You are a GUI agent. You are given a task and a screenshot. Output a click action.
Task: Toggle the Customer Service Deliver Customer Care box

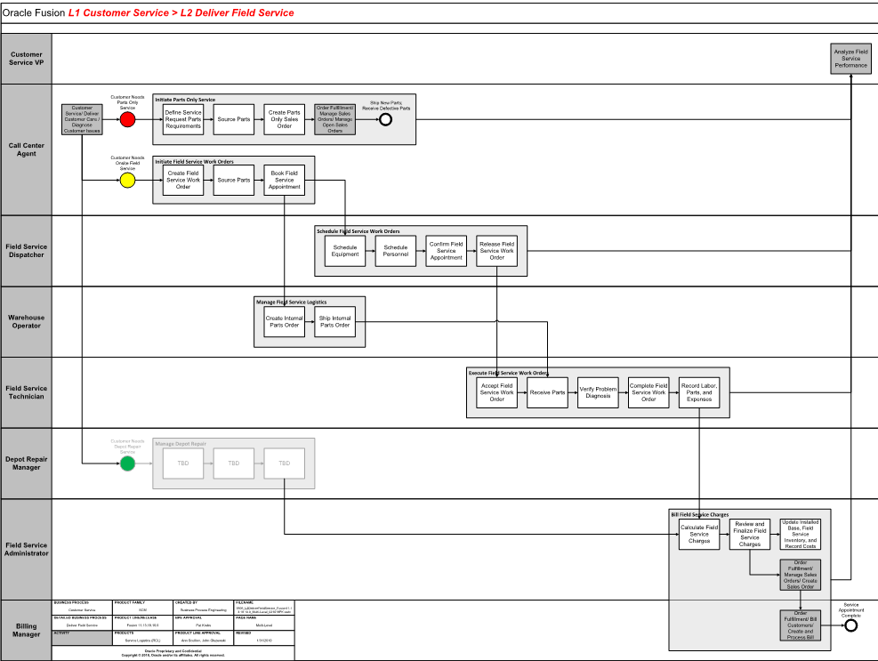click(80, 119)
